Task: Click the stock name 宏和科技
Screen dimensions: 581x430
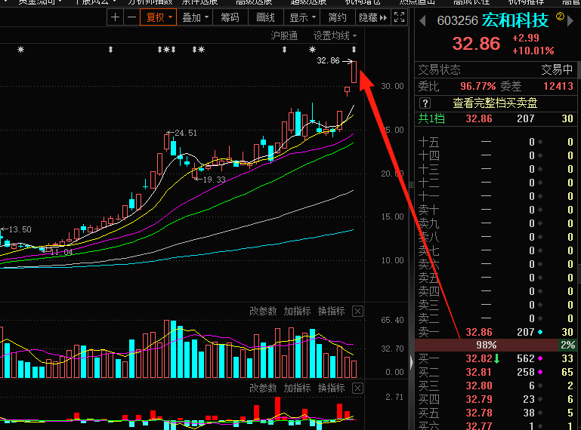Action: pyautogui.click(x=515, y=20)
